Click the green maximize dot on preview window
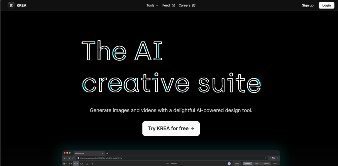338x166 pixels. click(x=70, y=153)
